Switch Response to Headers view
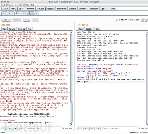Screen dimensions: 148x134 (x=89, y=29)
